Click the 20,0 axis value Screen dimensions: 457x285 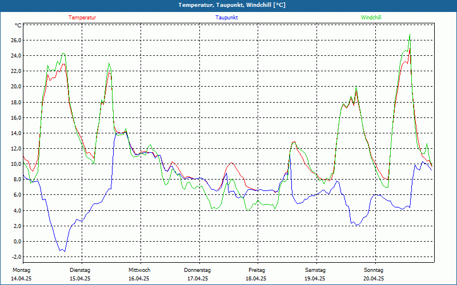pos(16,87)
